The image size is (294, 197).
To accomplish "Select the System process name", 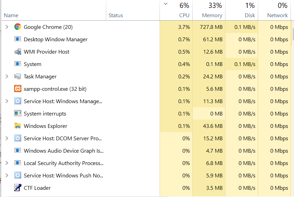I will click(32, 64).
